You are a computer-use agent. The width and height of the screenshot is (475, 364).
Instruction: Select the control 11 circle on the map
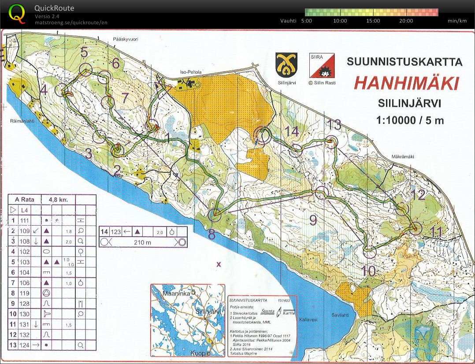tap(415, 228)
